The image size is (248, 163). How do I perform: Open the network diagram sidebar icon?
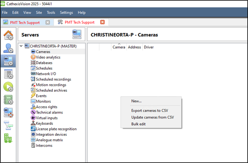(8, 126)
